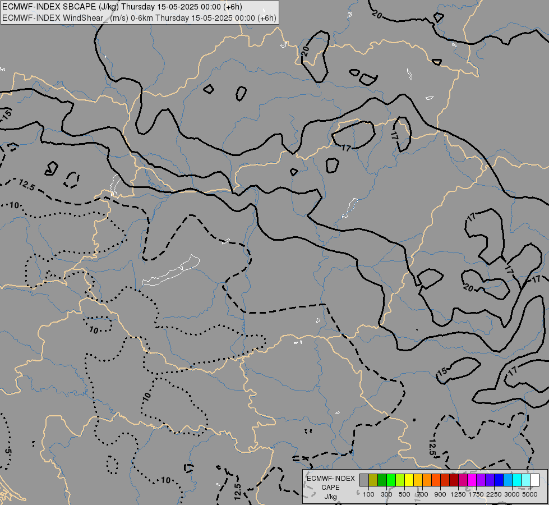Image resolution: width=549 pixels, height=505 pixels.
Task: Click the WindShear 0-6km title line
Action: 139,18
